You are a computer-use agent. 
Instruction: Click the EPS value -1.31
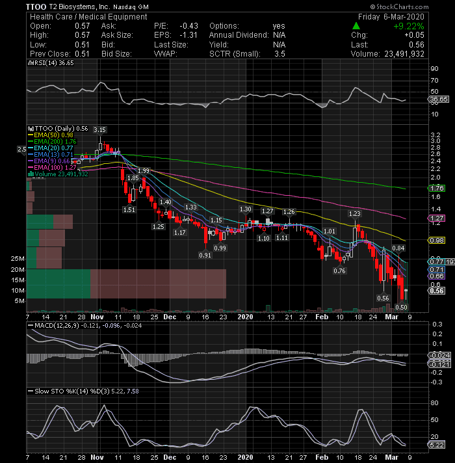[188, 35]
